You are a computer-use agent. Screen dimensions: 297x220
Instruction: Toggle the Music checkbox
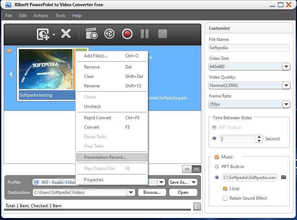click(217, 157)
